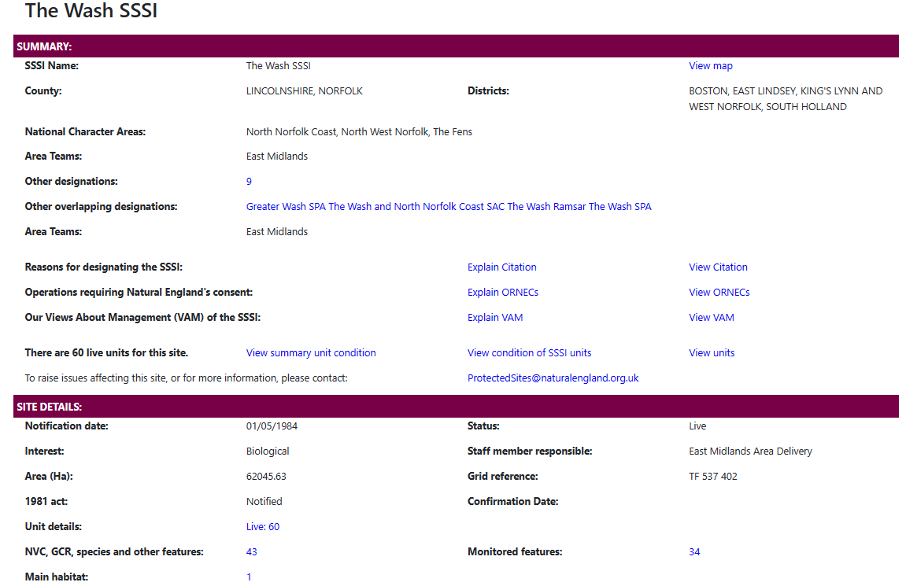Click the Explain Citation link
This screenshot has width=906, height=586.
pos(501,267)
